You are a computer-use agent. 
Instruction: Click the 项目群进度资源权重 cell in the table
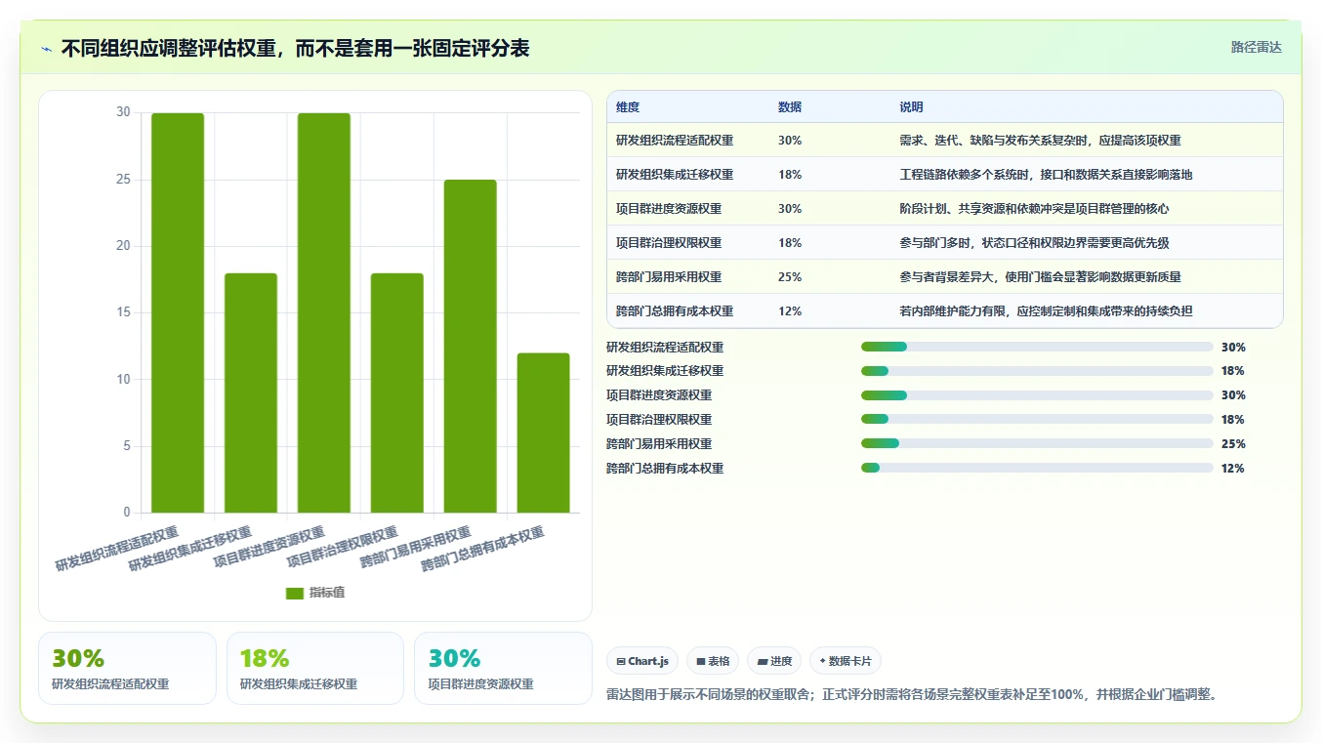[x=669, y=209]
